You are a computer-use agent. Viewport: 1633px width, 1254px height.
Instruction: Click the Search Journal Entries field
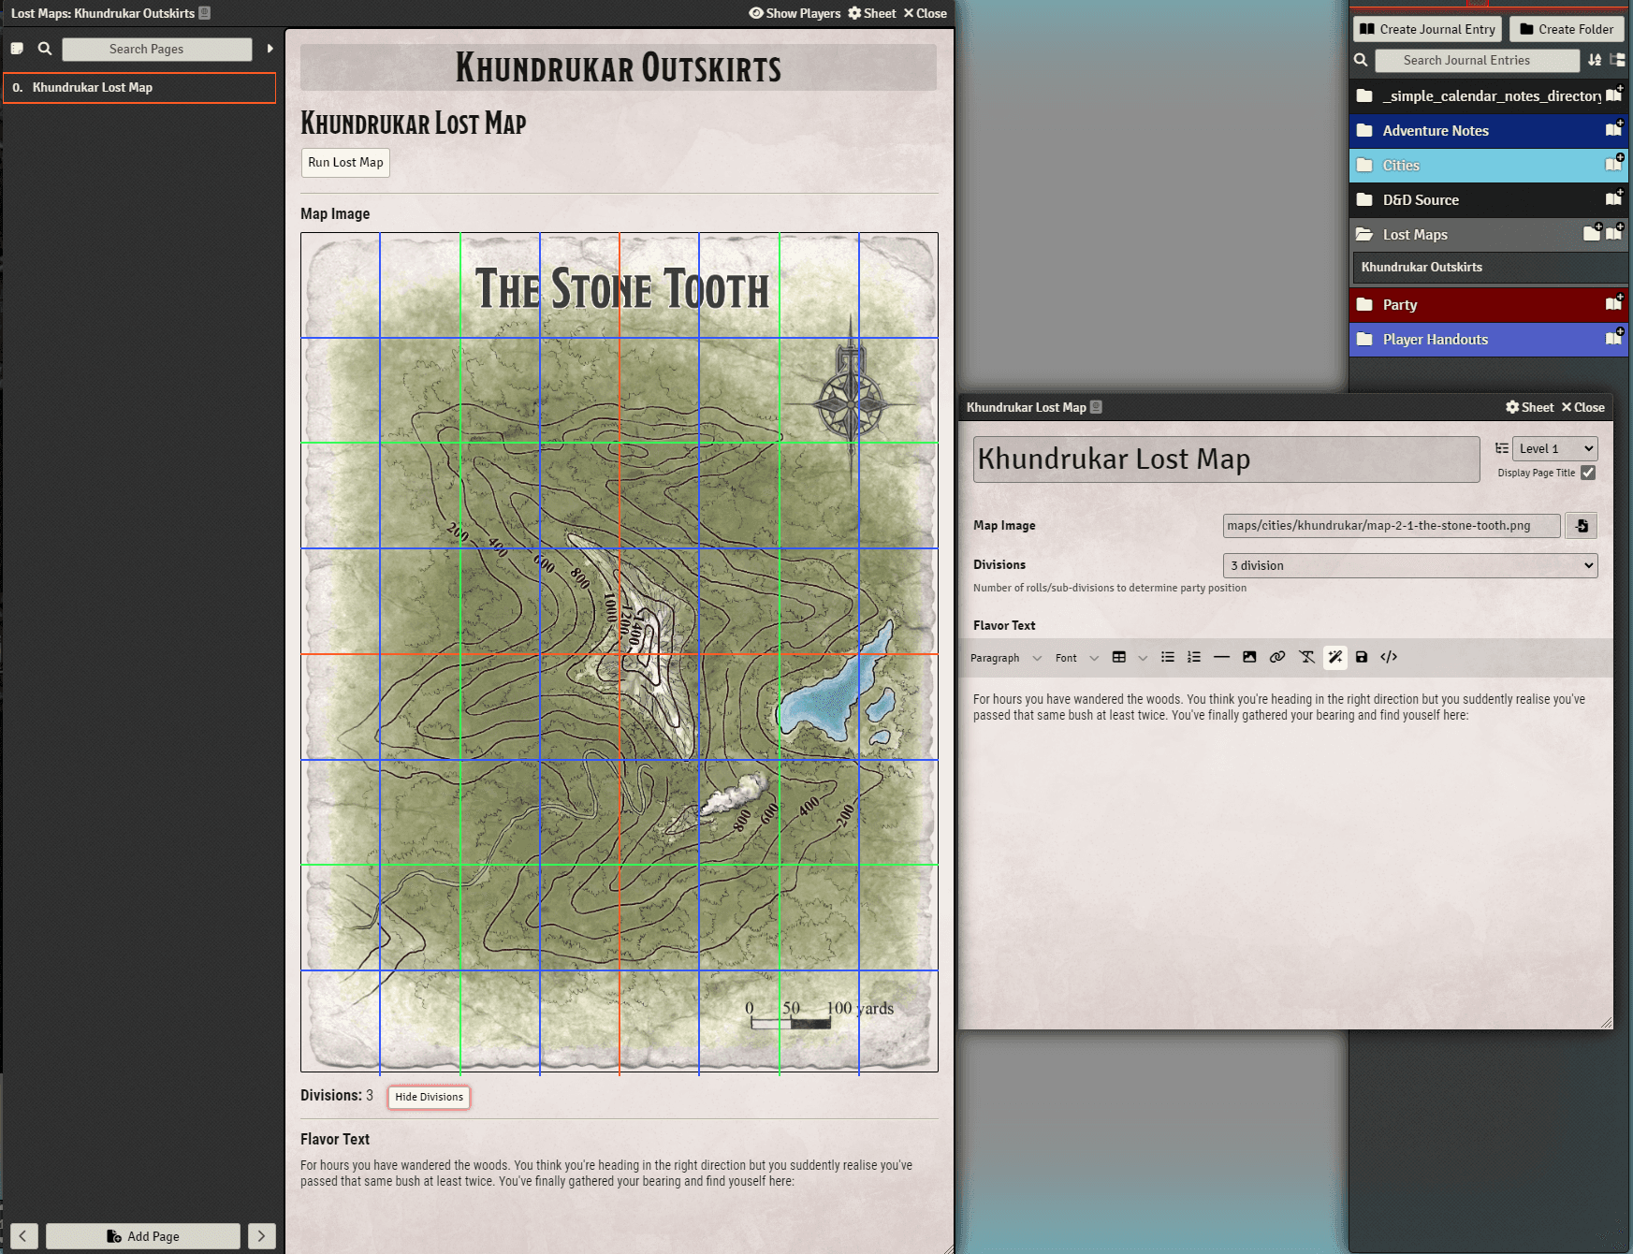[x=1477, y=60]
